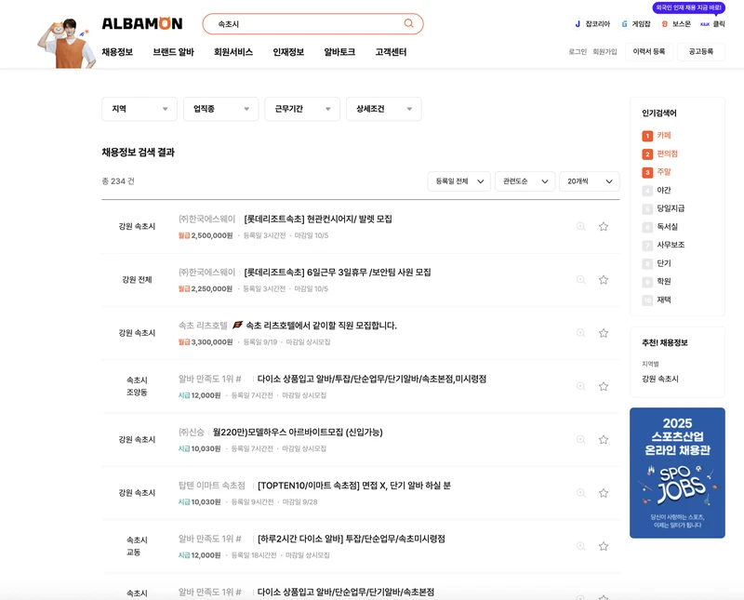Open the 지역 filter dropdown
744x600 pixels.
tap(139, 108)
